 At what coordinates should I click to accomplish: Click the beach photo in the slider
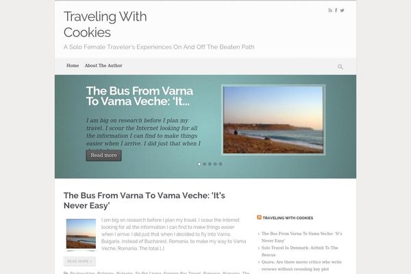pos(273,120)
